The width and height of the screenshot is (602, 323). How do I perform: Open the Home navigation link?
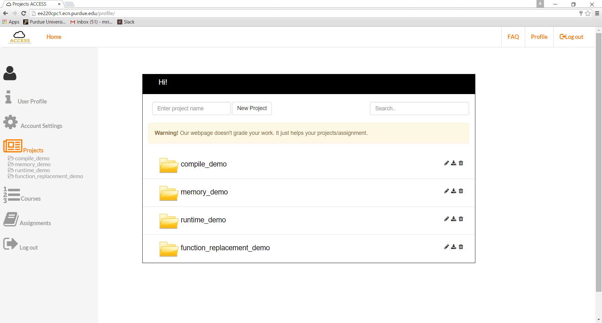54,37
